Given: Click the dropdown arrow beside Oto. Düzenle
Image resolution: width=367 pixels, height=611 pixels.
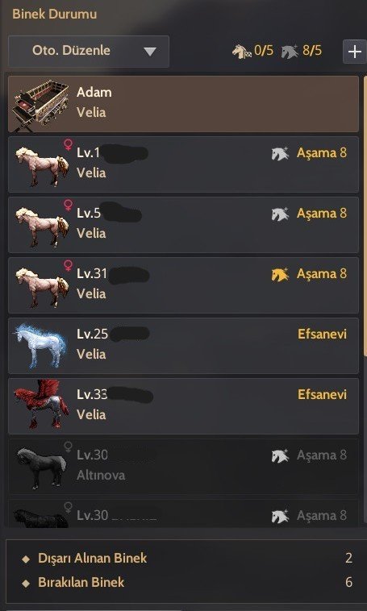Looking at the screenshot, I should pos(150,52).
